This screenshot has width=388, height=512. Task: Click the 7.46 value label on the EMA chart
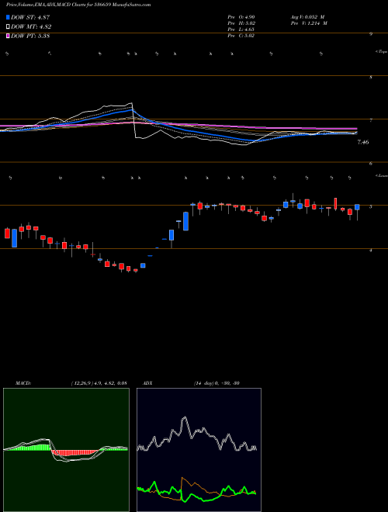coord(363,142)
